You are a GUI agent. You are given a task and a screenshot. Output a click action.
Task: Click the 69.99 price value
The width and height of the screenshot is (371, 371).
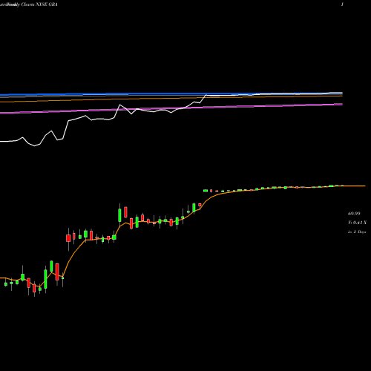354,214
